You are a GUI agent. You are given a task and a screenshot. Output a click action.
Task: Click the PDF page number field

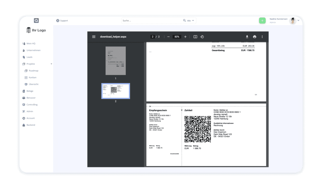[153, 37]
